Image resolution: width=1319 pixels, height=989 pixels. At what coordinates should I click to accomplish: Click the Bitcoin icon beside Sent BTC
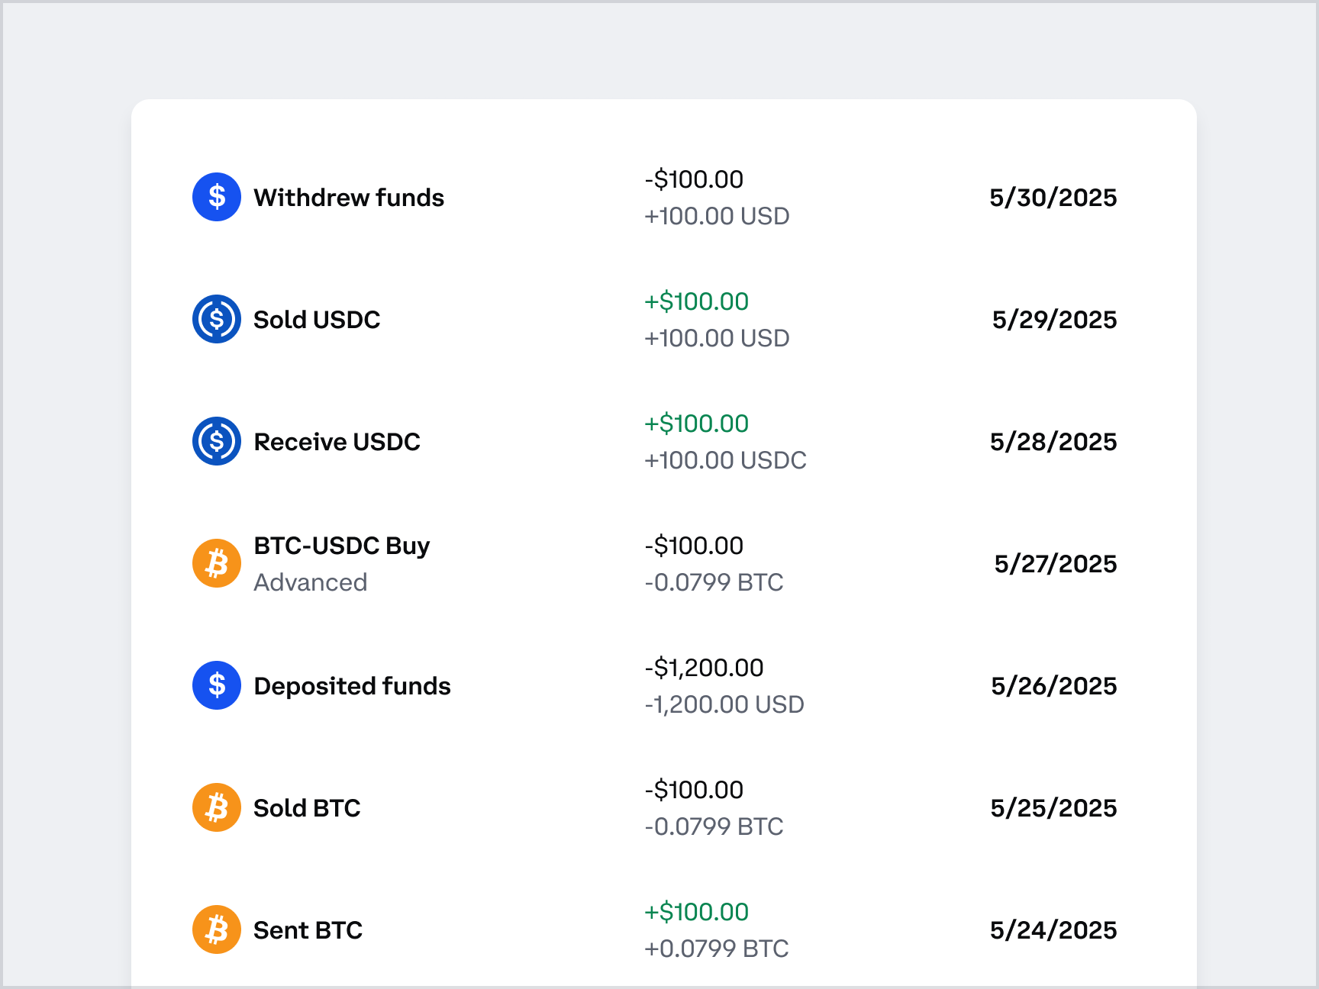(217, 929)
